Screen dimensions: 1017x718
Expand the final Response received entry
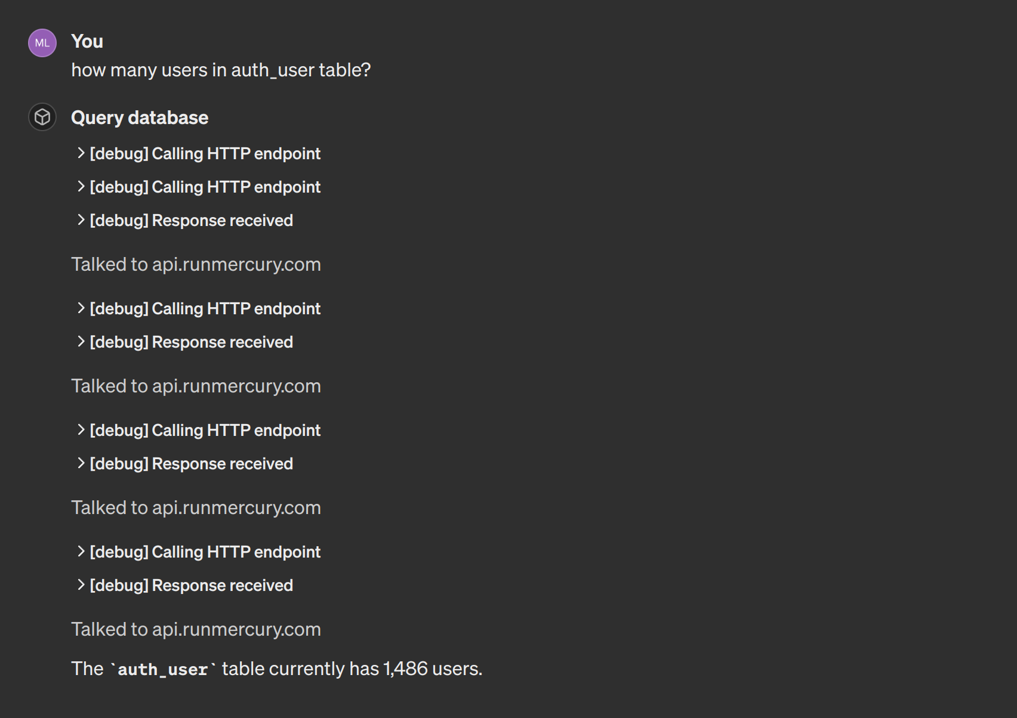pos(190,586)
